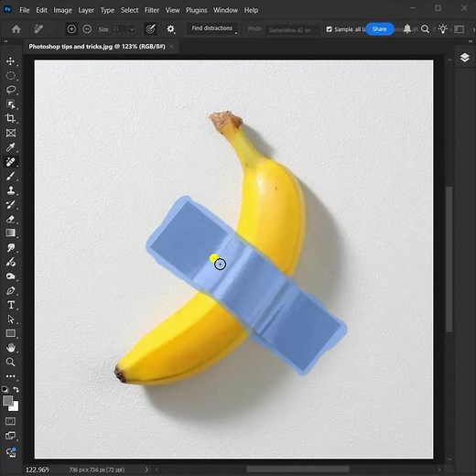Select the Gradient tool
The height and width of the screenshot is (476, 476).
(x=11, y=233)
